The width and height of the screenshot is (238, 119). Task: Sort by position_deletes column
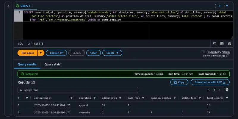pyautogui.click(x=175, y=98)
